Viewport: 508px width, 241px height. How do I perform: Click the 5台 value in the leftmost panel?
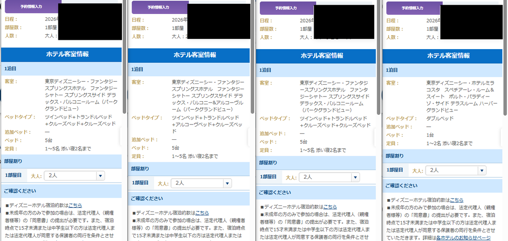click(x=49, y=140)
